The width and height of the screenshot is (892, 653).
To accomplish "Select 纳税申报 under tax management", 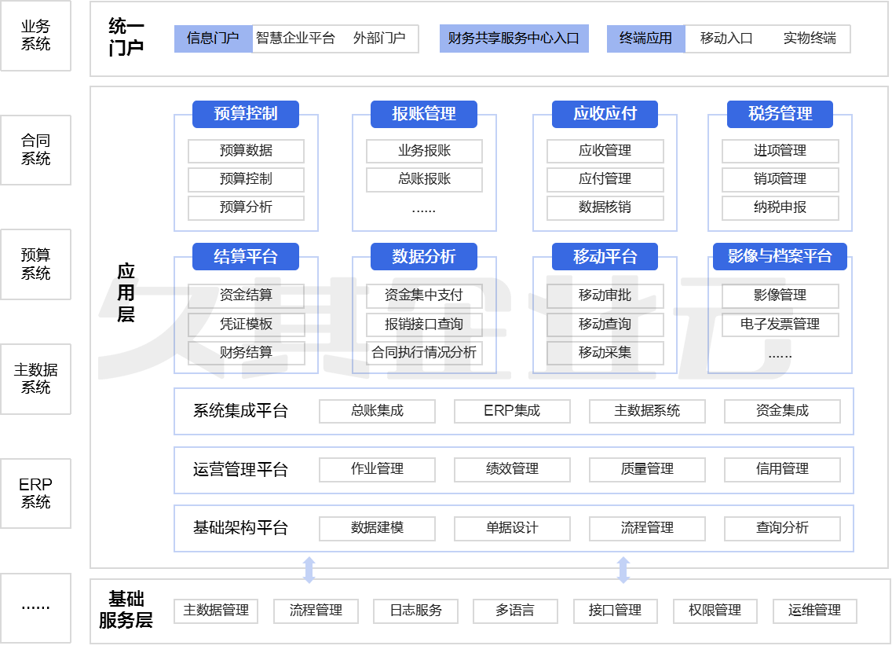I will [780, 207].
